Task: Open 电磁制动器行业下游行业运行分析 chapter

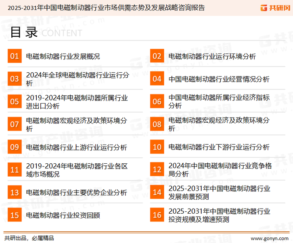Action: tap(219, 147)
